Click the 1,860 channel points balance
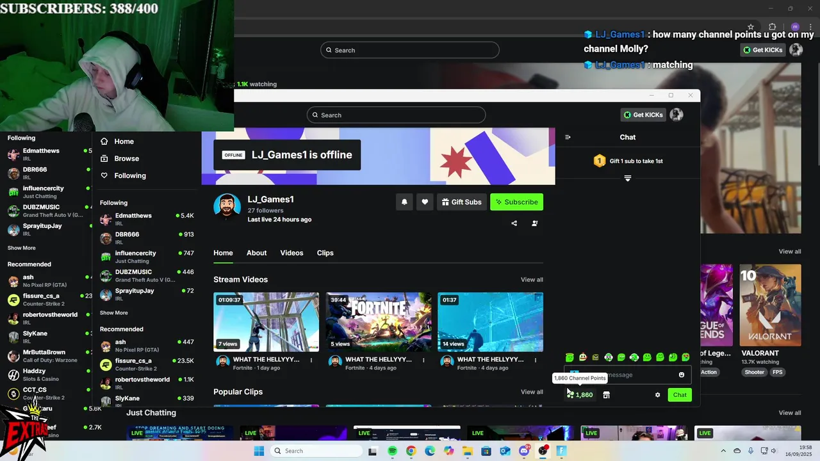The height and width of the screenshot is (461, 820). click(x=580, y=395)
